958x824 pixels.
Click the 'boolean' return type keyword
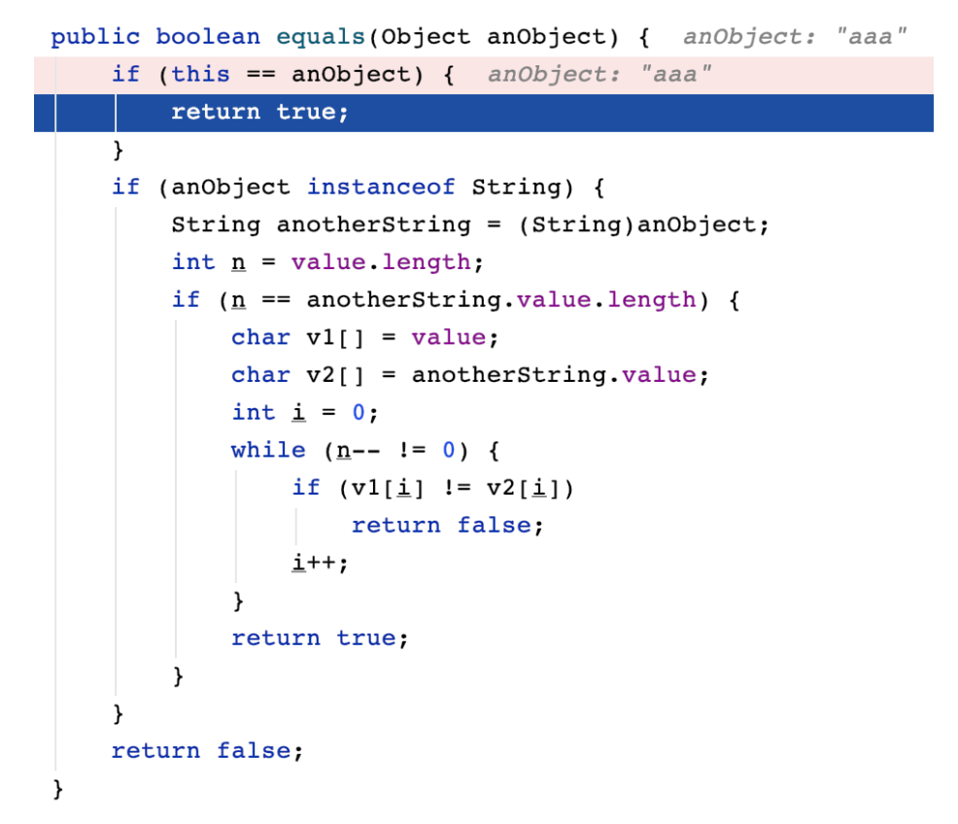pos(208,37)
